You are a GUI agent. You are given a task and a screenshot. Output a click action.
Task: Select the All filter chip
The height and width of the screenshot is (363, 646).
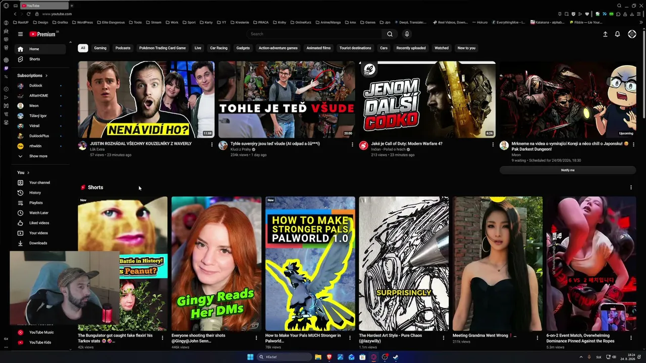(x=83, y=48)
